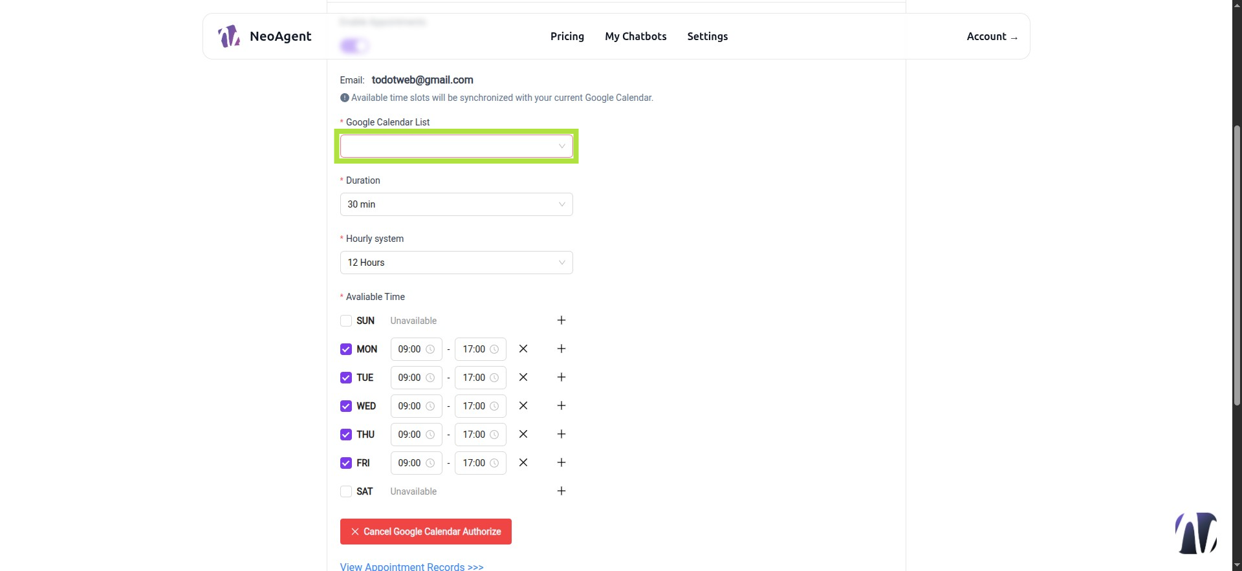Edit the FRI start time field
The width and height of the screenshot is (1242, 571).
coord(416,463)
